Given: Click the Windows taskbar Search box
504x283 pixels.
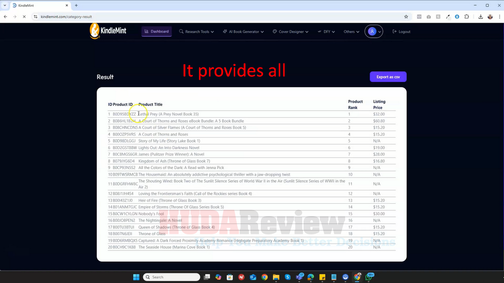Looking at the screenshot, I should 171,277.
